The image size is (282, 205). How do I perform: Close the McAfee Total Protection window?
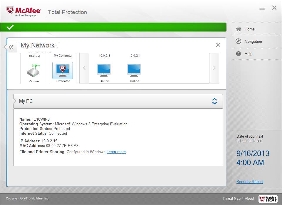pyautogui.click(x=274, y=8)
